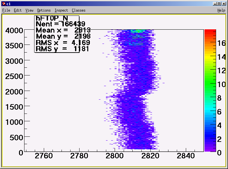
Task: Click the x-axis label 2840
Action: [x=186, y=156]
